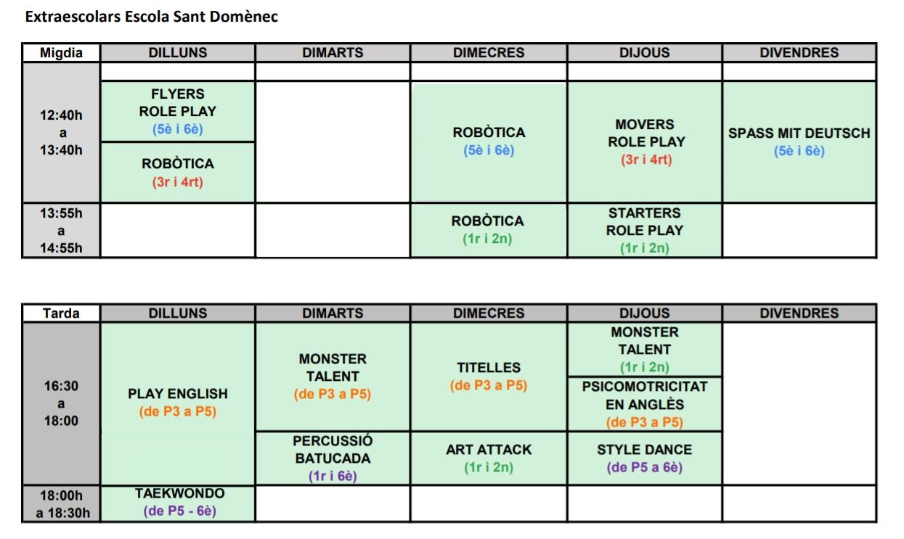Click the STARTERS ROLE PLAY cell
Screen dimensions: 904x539
point(645,230)
